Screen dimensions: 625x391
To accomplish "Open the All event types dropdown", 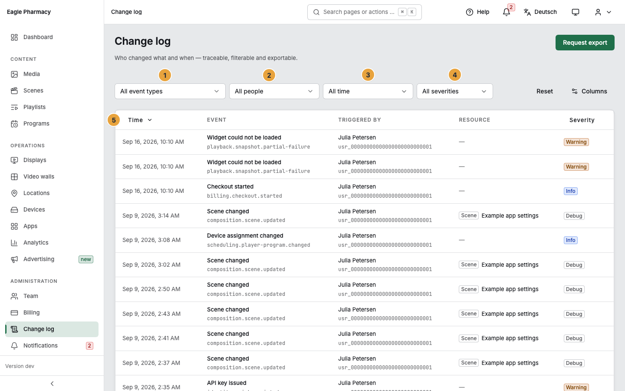I will point(170,91).
